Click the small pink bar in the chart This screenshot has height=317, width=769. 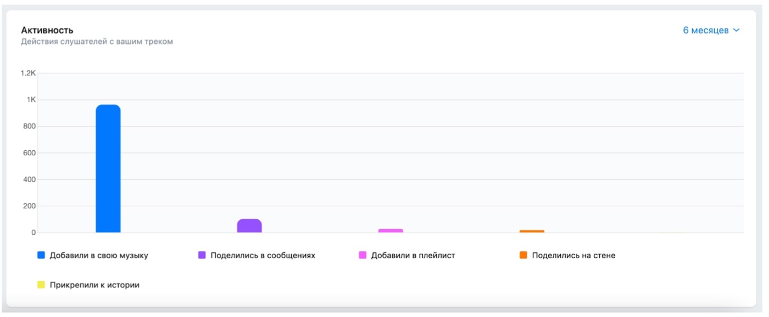coord(391,231)
